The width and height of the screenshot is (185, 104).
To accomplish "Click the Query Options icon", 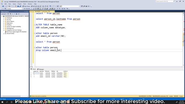I will pyautogui.click(x=38, y=9).
